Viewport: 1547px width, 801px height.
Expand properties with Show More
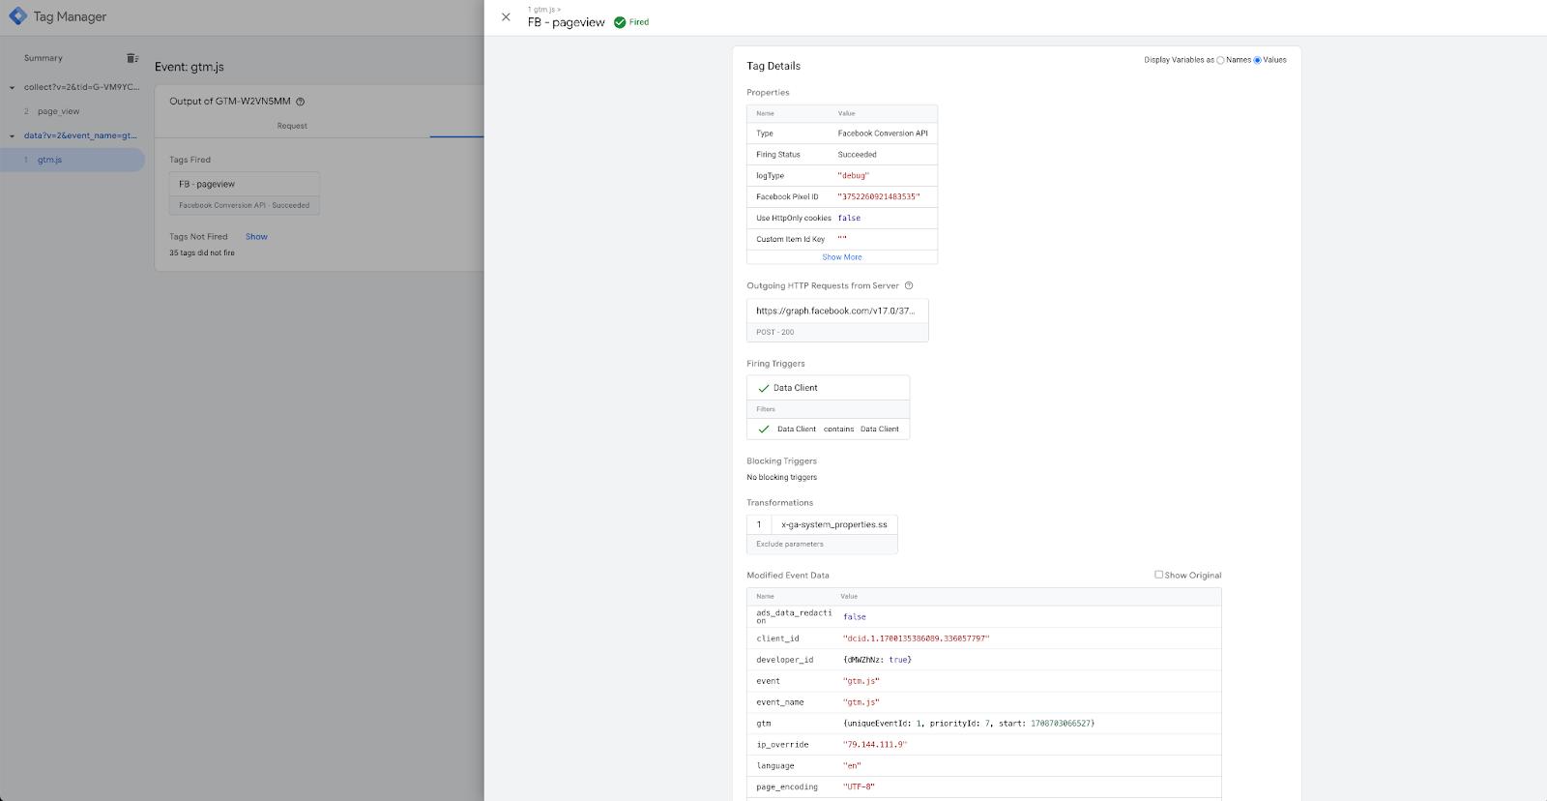(842, 257)
